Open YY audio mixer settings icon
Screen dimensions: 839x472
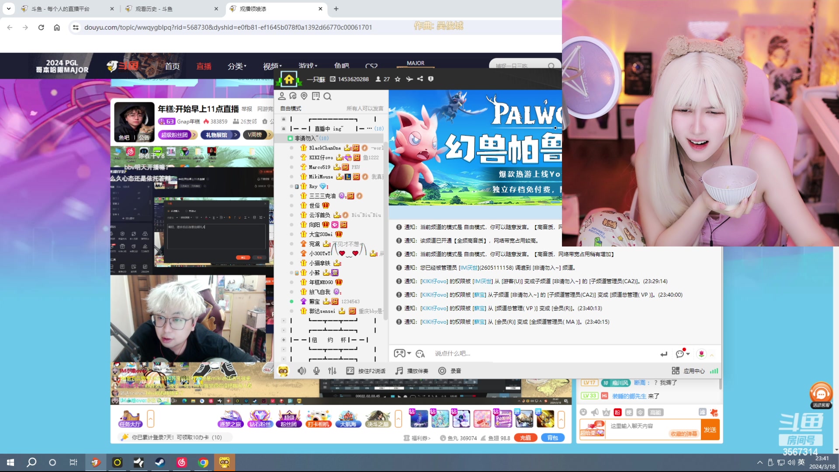(x=332, y=371)
